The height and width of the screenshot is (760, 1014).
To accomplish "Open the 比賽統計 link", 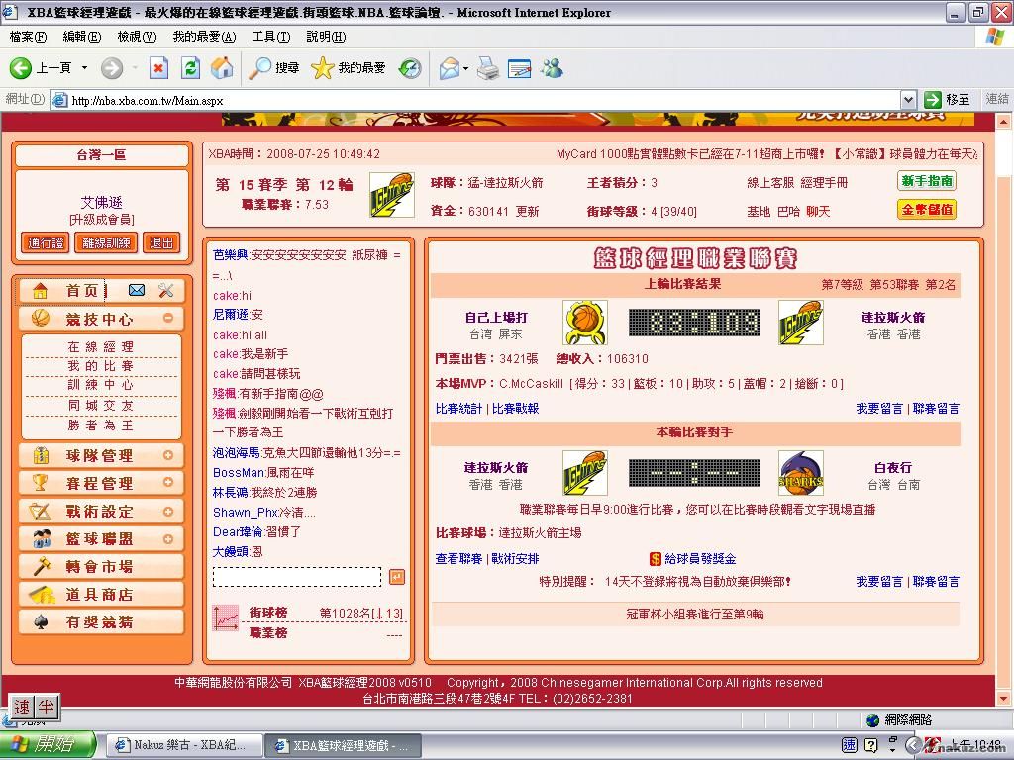I will (x=458, y=409).
